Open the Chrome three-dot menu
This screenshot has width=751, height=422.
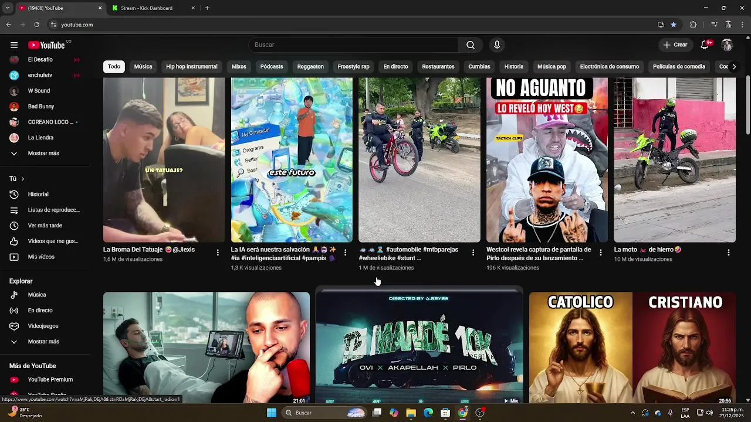742,25
